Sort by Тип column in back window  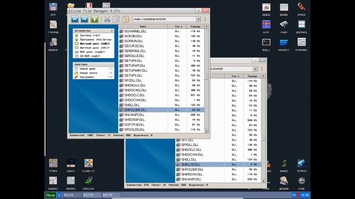pyautogui.click(x=234, y=76)
